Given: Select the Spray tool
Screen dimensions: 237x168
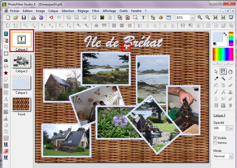Looking at the screenshot, I should click(223, 85).
